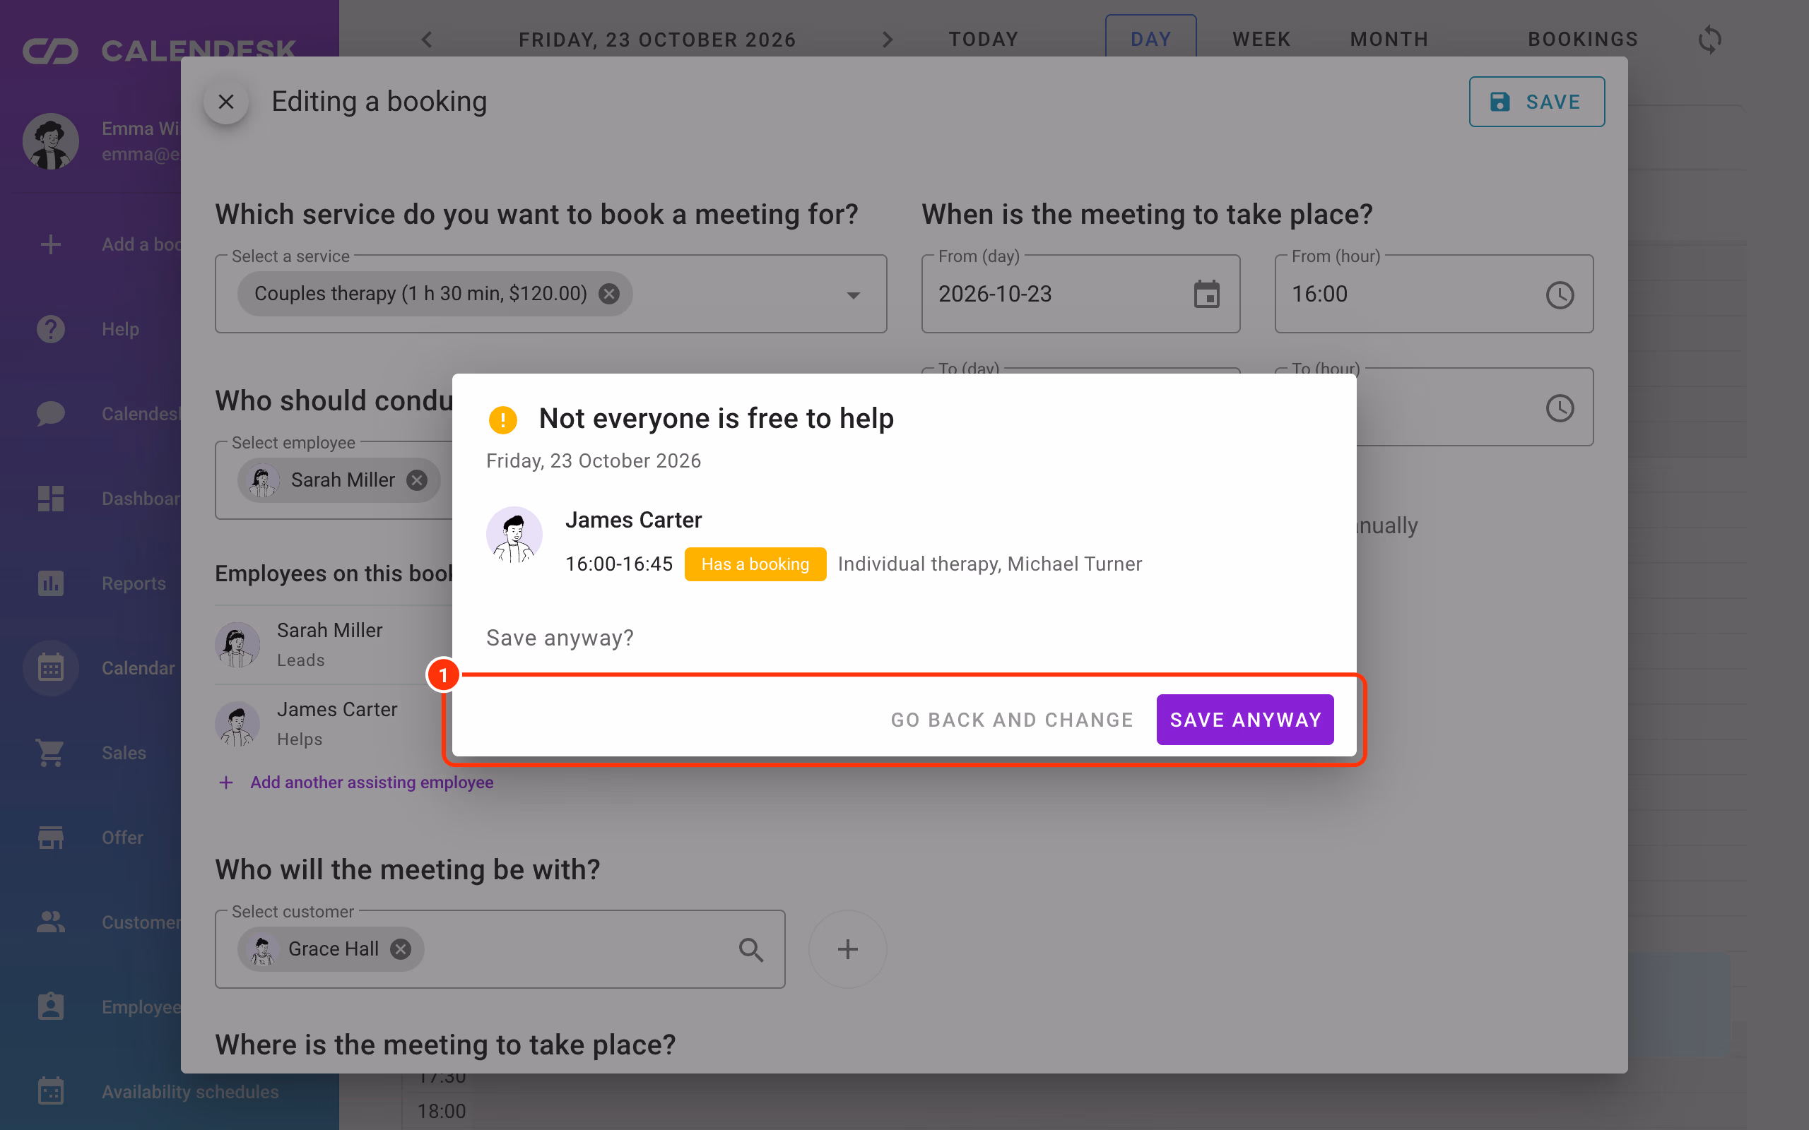Switch to Month view tab
Image resolution: width=1809 pixels, height=1130 pixels.
point(1389,40)
